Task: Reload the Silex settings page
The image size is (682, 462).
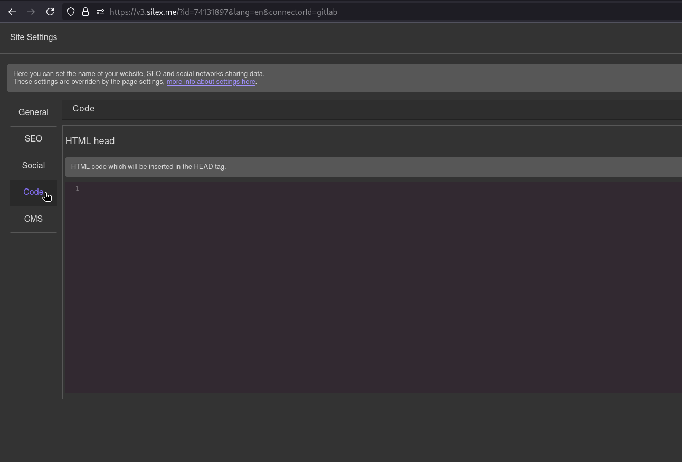Action: [x=50, y=12]
